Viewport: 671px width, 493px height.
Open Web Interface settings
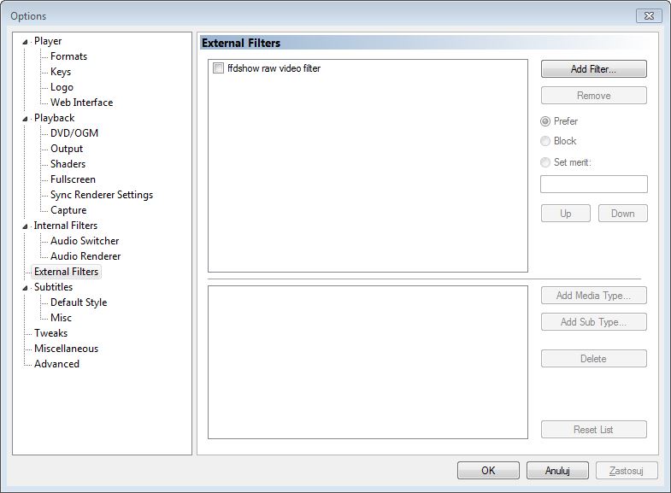click(81, 103)
